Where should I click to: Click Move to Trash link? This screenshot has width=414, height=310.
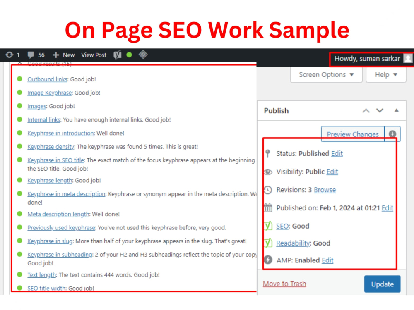[x=284, y=284]
